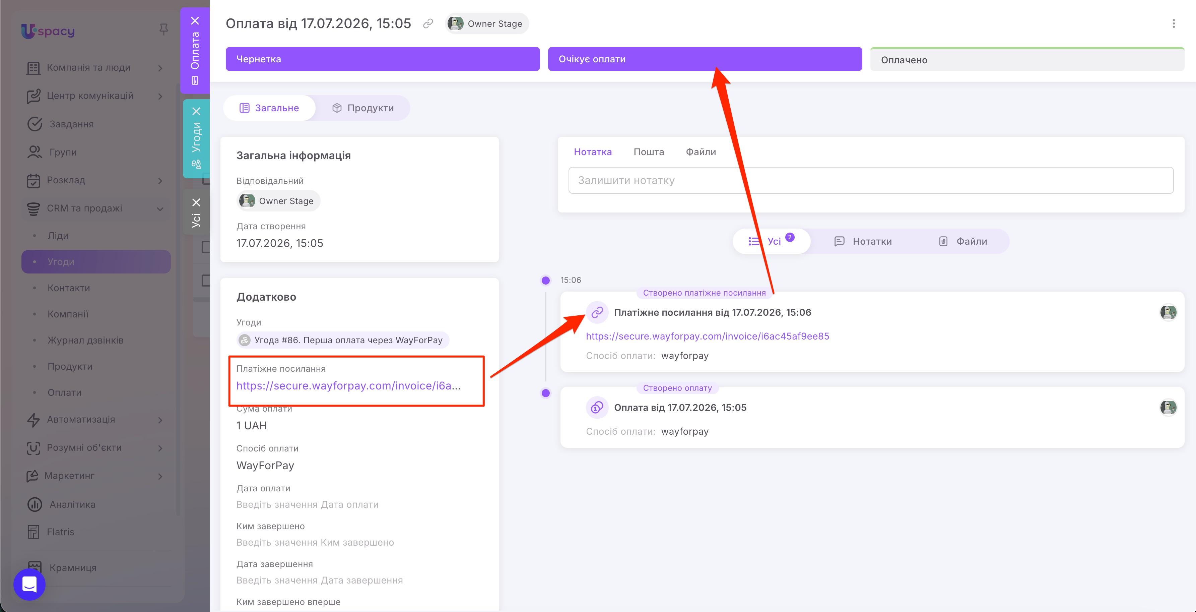This screenshot has width=1196, height=612.
Task: Close the Угоди side tab
Action: point(196,112)
